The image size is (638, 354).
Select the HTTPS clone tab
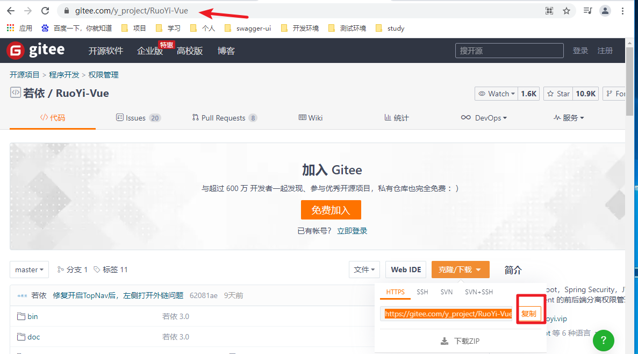click(x=395, y=292)
